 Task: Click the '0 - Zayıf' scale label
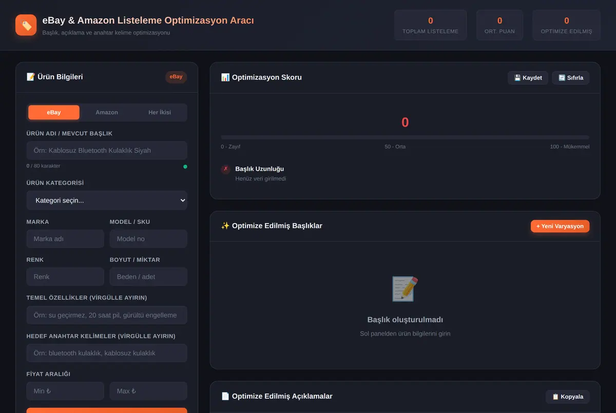click(230, 147)
